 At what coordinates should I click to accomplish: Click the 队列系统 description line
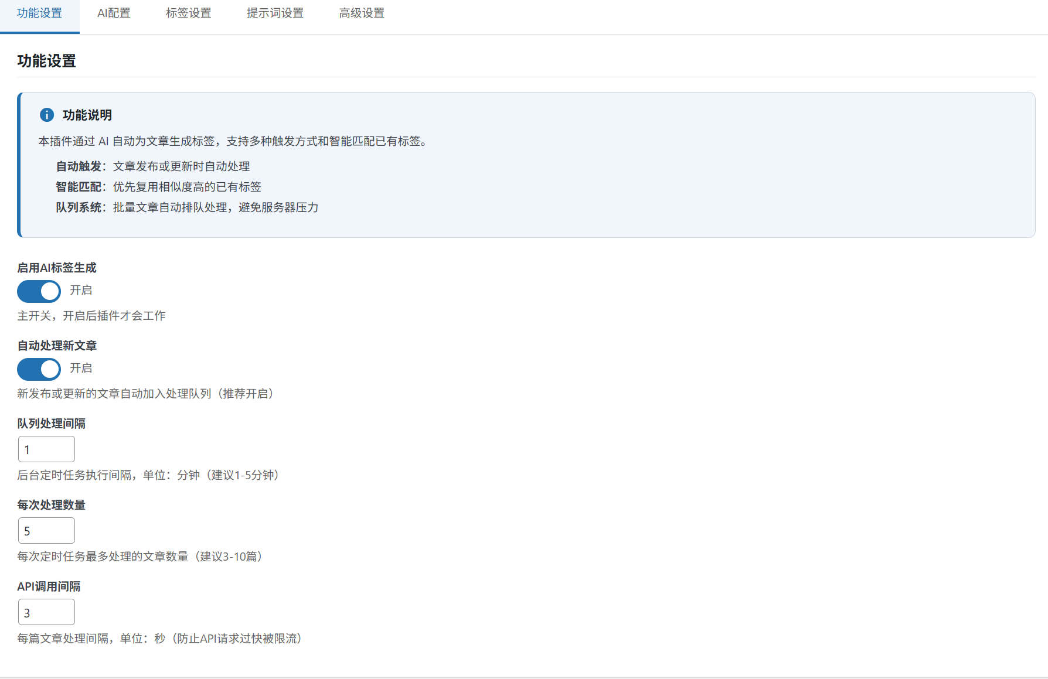tap(186, 207)
